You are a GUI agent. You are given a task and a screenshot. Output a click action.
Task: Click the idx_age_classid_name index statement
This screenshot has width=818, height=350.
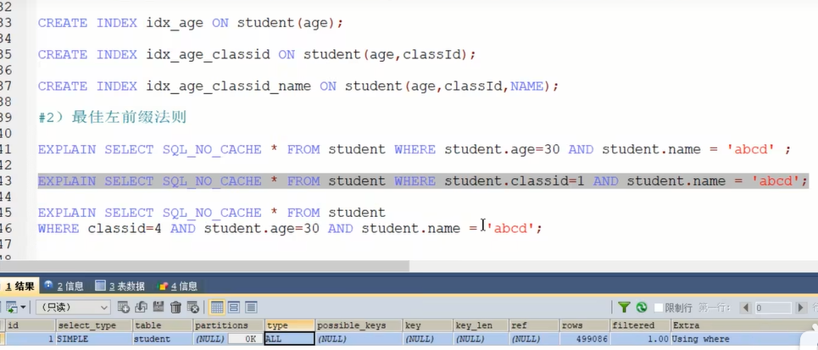(x=298, y=86)
